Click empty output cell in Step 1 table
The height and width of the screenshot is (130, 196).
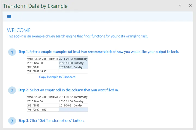[73, 71]
